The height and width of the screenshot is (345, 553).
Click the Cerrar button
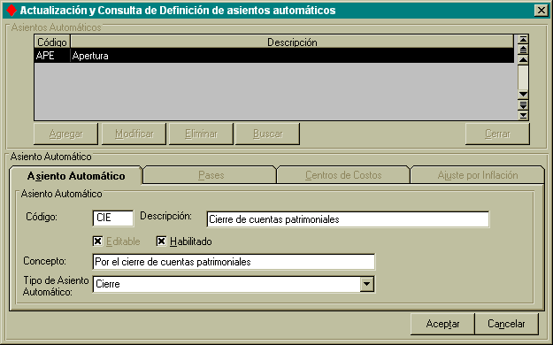pyautogui.click(x=497, y=134)
